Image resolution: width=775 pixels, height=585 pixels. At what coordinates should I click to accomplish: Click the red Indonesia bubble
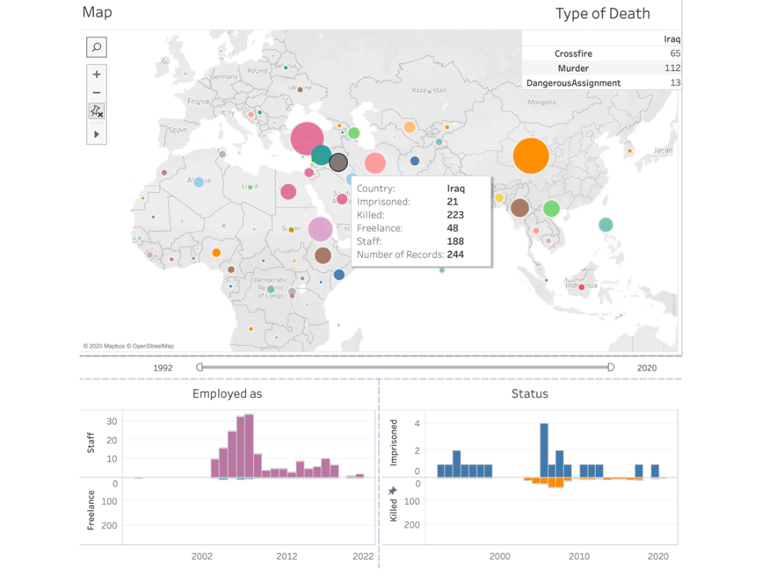[x=582, y=287]
